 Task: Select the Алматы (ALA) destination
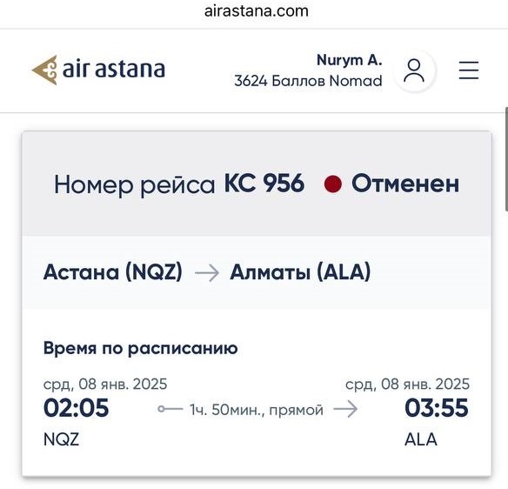(300, 271)
